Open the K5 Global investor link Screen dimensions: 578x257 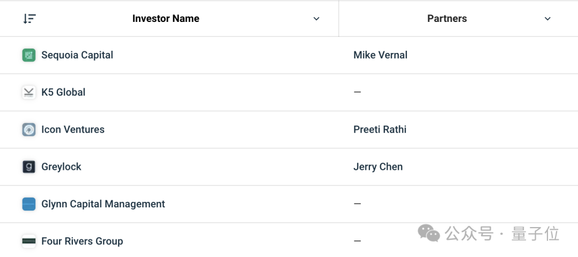click(x=63, y=92)
